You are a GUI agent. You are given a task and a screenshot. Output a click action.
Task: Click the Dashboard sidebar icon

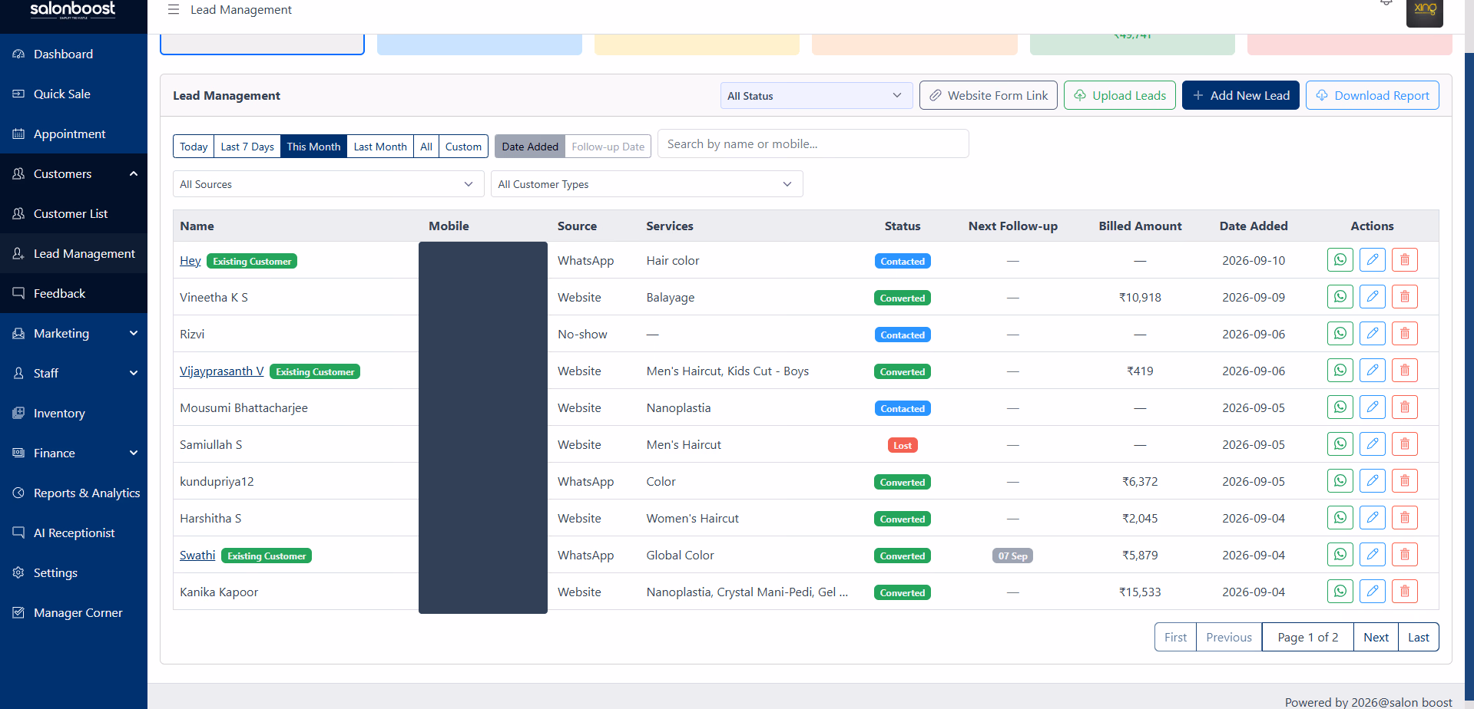pyautogui.click(x=18, y=54)
